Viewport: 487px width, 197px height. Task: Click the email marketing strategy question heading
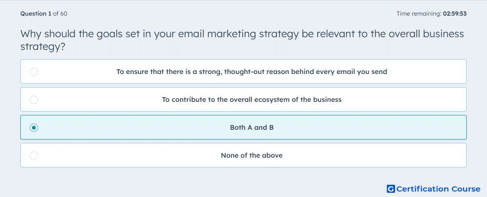click(242, 40)
